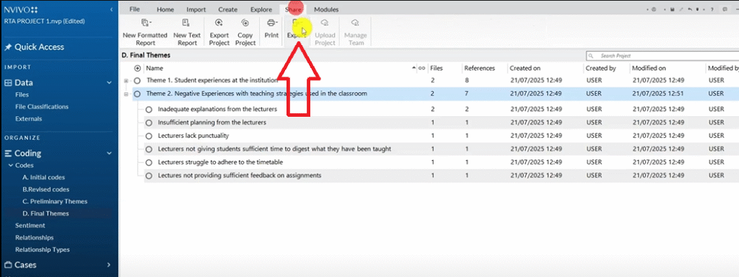The height and width of the screenshot is (277, 739).
Task: Open Externals in the sidebar
Action: click(28, 119)
